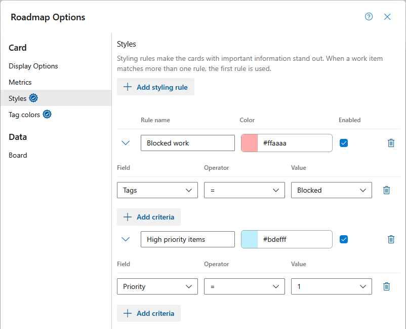Delete the Tags criteria row

386,190
